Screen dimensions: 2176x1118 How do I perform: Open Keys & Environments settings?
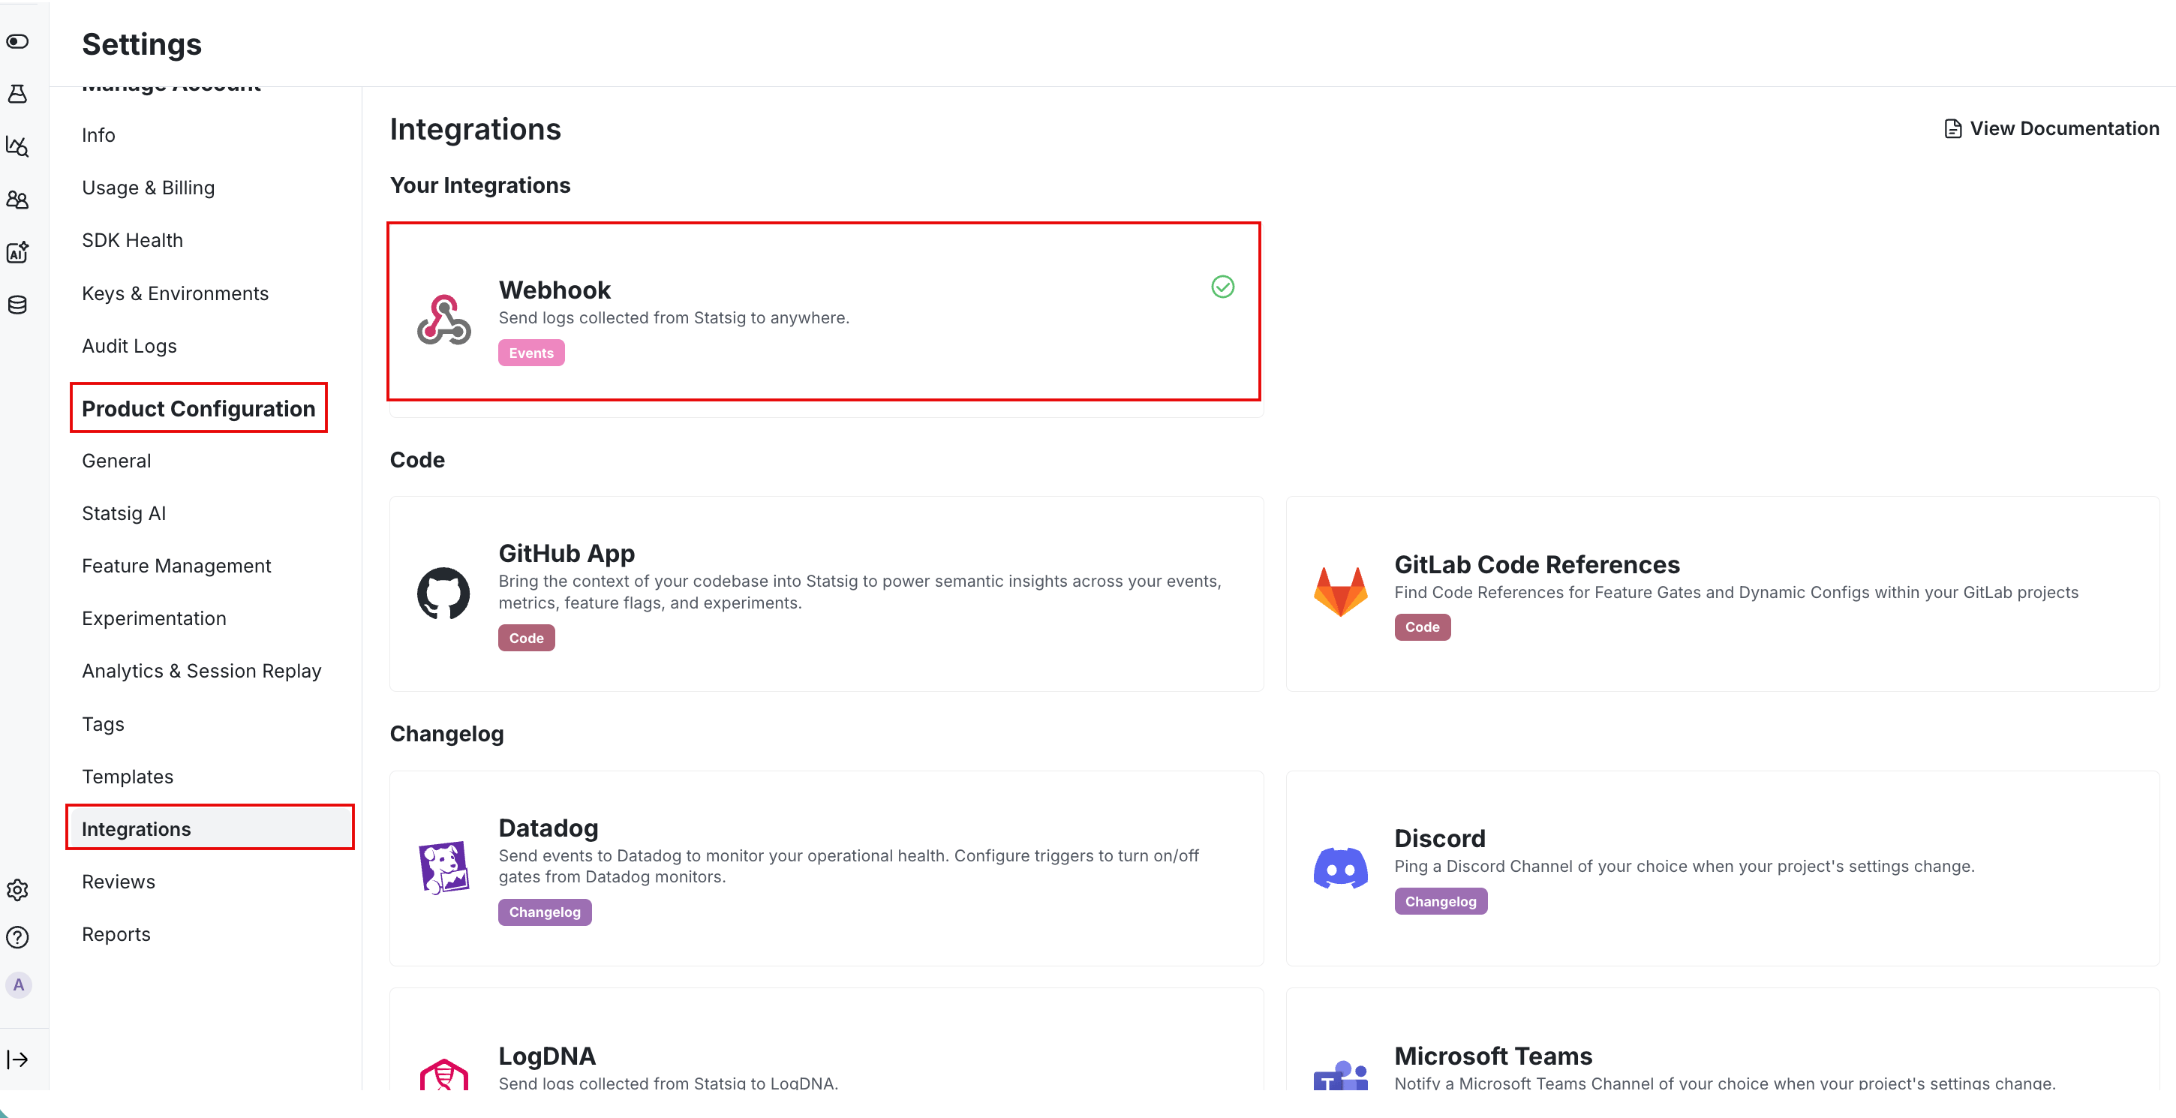pos(175,293)
